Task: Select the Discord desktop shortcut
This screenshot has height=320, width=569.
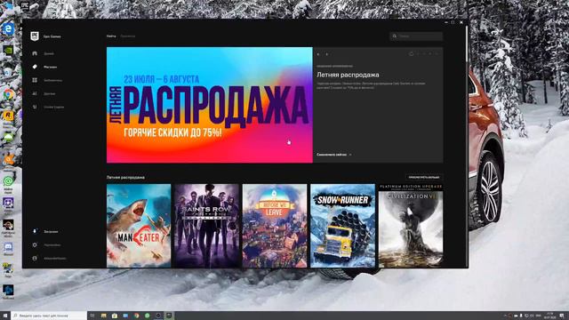Action: [8, 247]
